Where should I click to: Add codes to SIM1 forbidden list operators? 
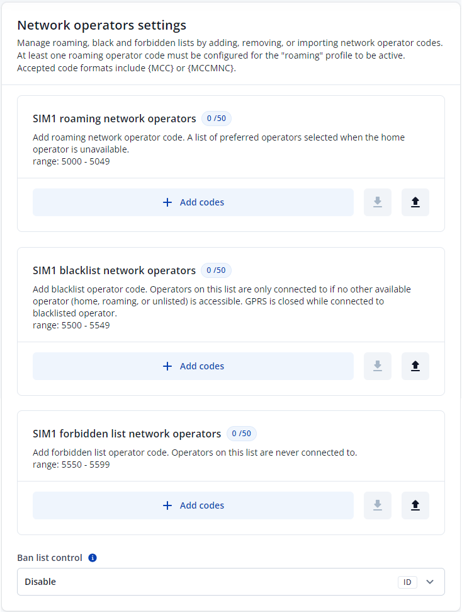click(x=193, y=505)
